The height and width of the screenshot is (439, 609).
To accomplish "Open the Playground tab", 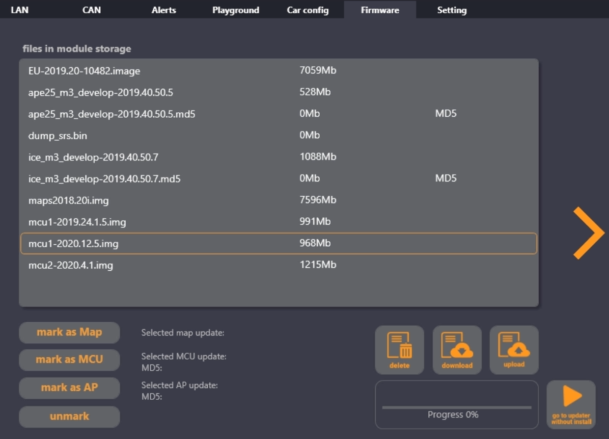I will point(236,10).
